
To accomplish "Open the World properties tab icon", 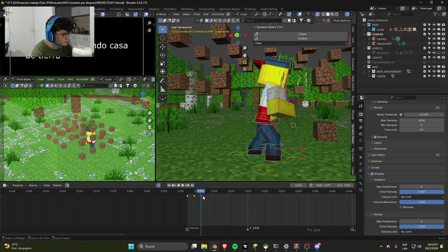I will (361, 141).
